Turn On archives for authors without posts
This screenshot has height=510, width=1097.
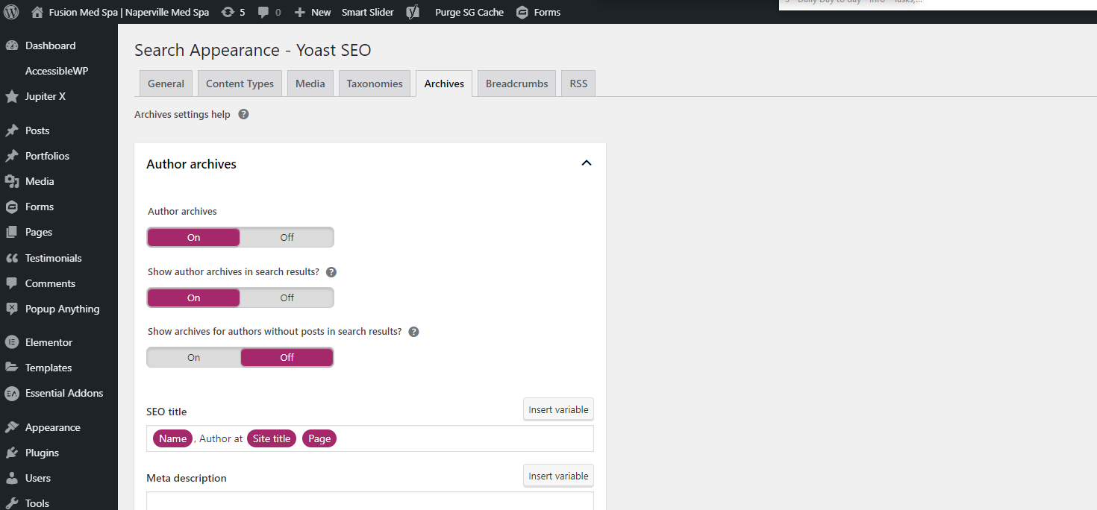pyautogui.click(x=194, y=357)
